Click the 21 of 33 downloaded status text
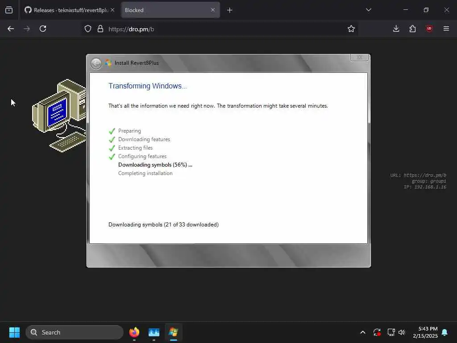Screen dimensions: 457x343 [x=163, y=225]
